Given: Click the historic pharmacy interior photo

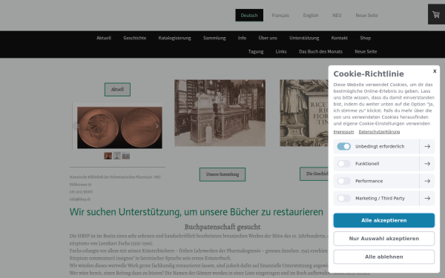Looking at the screenshot, I should [220, 113].
